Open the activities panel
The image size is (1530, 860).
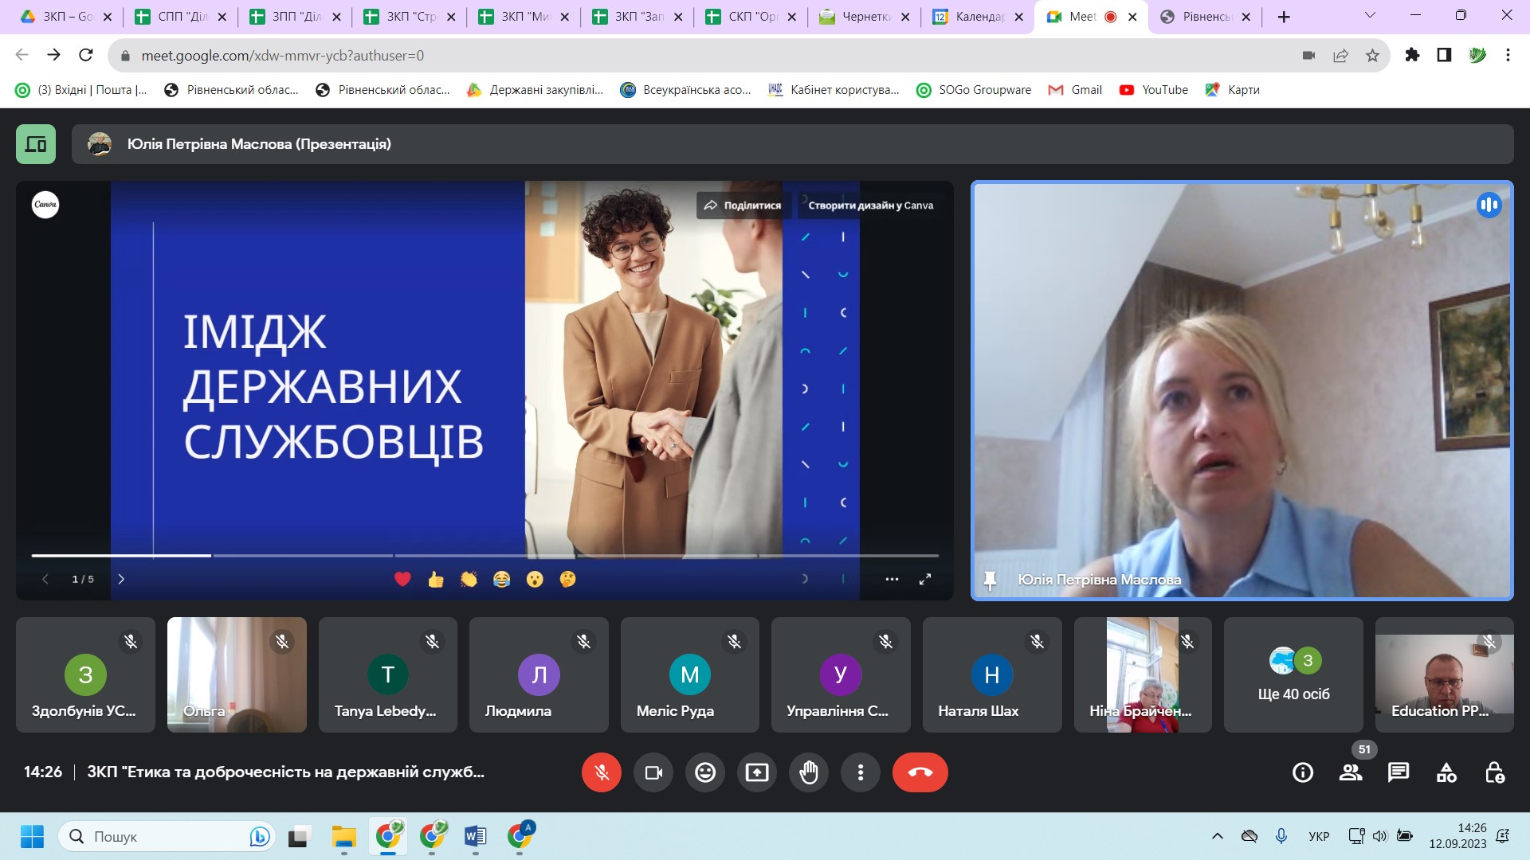(x=1446, y=772)
